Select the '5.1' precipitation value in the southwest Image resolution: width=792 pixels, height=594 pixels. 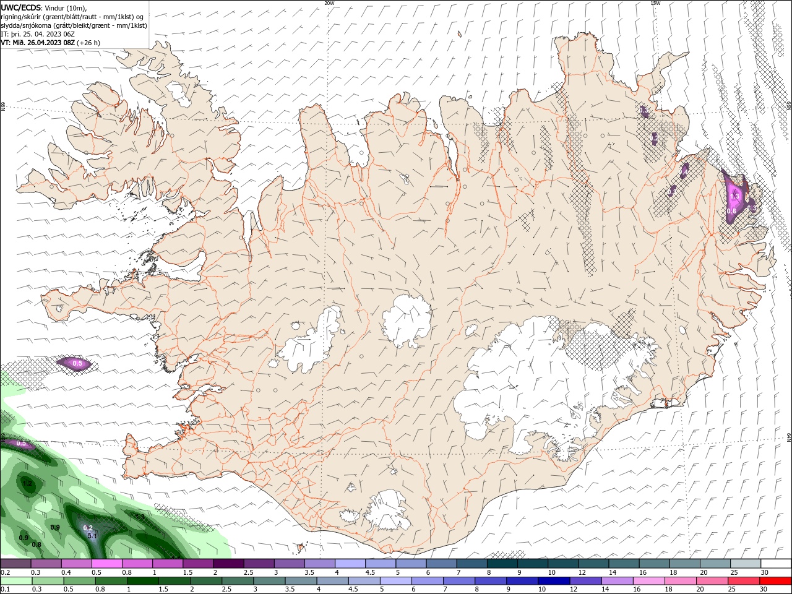(92, 536)
